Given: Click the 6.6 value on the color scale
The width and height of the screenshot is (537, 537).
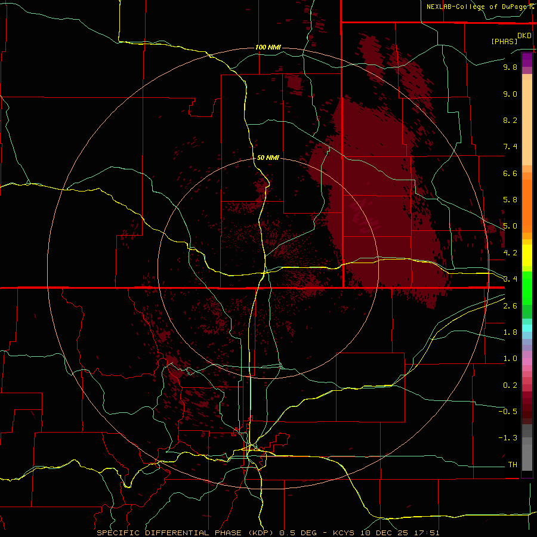Looking at the screenshot, I should [510, 173].
